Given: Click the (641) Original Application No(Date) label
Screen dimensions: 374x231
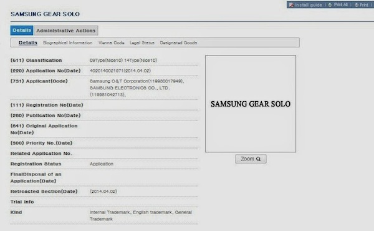Looking at the screenshot, I should tap(44, 129).
